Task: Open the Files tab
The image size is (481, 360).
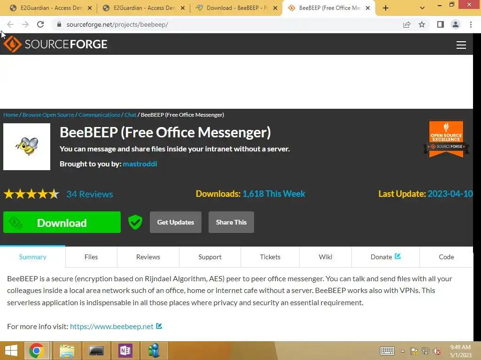Action: [91, 257]
